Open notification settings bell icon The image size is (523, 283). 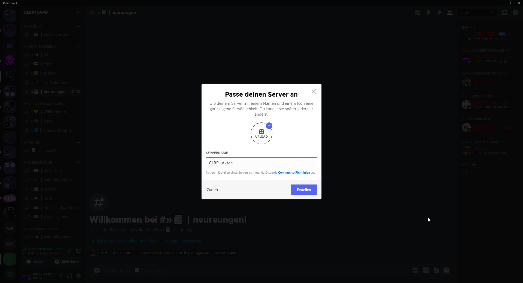point(428,13)
